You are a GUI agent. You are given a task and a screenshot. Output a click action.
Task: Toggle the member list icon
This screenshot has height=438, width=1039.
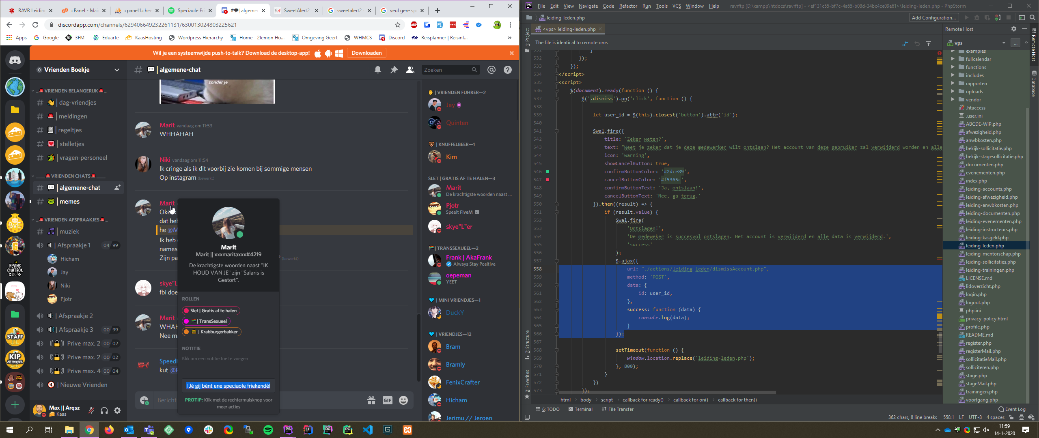click(x=410, y=70)
